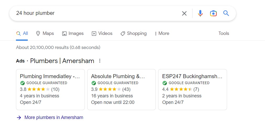The image size is (265, 125).
Task: Click into the 24 hour plumber search field
Action: pyautogui.click(x=94, y=13)
